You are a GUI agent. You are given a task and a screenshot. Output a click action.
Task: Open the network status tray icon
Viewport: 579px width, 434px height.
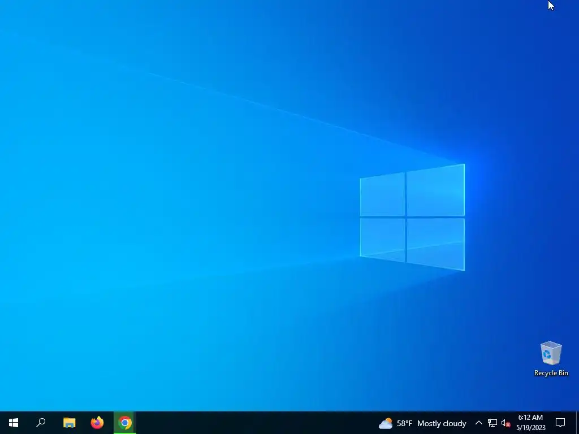tap(492, 423)
